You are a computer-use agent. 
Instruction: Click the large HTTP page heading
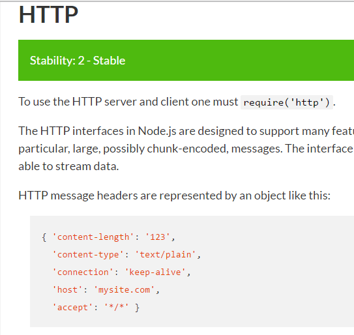48,15
